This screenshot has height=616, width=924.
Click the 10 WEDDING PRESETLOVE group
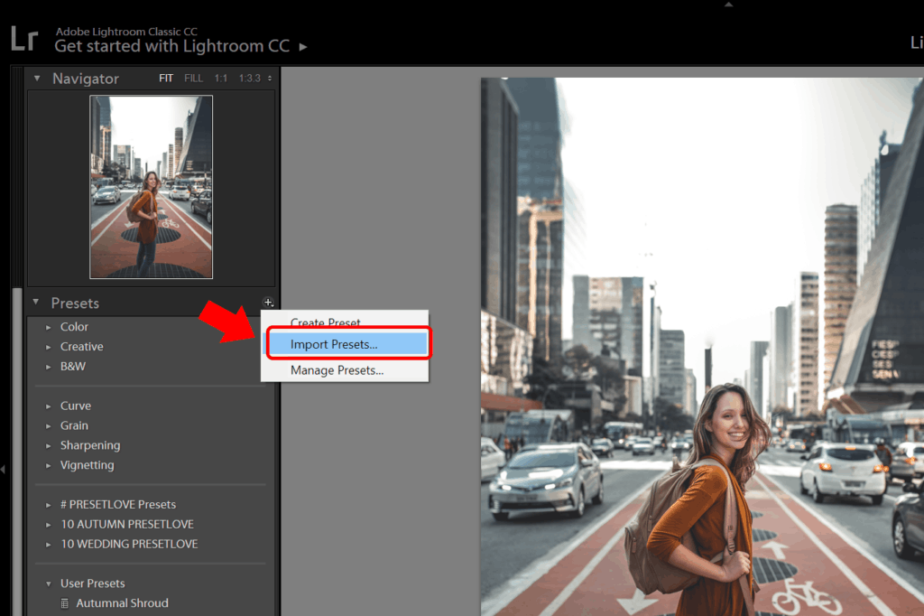tap(129, 544)
